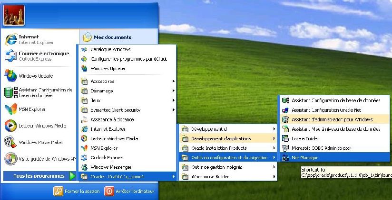Viewport: 392px width, 200px height.
Task: Expand the Outils de configuration et de migration arrow
Action: point(274,158)
